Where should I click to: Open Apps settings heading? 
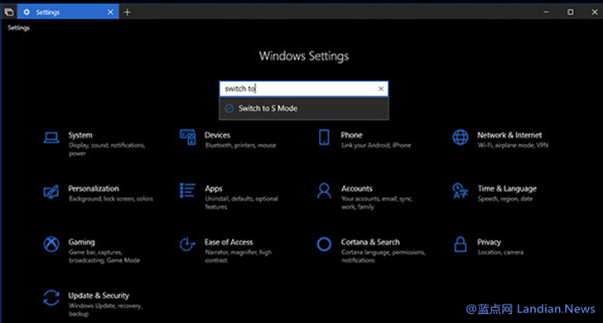214,189
